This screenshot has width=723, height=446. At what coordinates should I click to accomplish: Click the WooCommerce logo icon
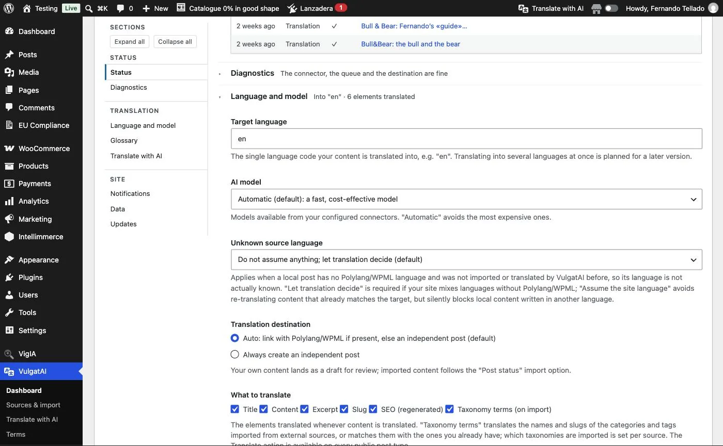point(9,148)
